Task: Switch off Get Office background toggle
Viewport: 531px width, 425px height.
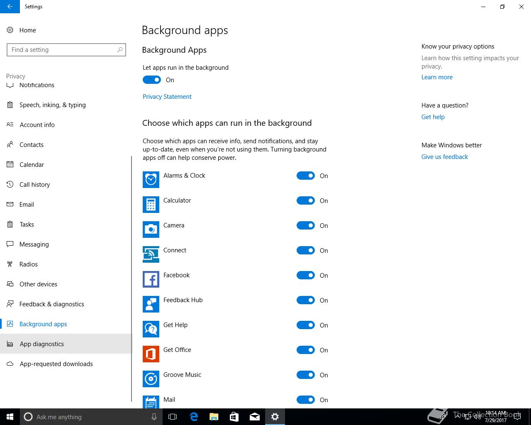Action: click(306, 350)
